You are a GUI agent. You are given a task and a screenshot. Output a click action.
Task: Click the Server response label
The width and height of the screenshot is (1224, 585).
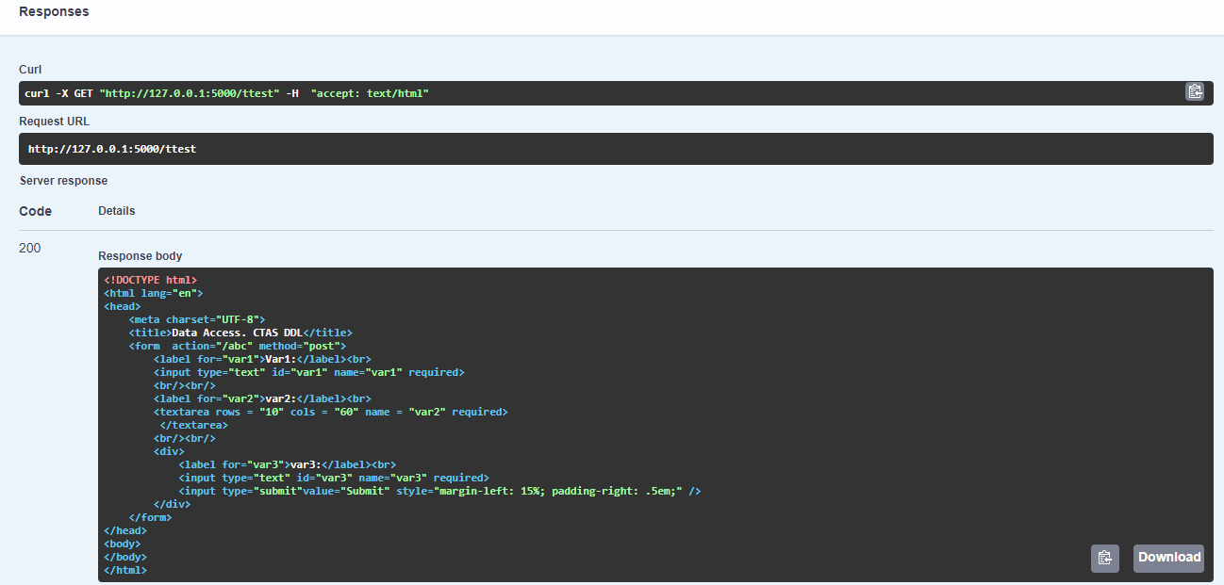click(63, 180)
